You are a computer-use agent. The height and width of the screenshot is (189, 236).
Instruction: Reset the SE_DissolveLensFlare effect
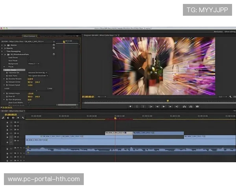pos(53,54)
